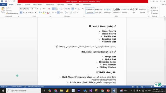Open the numbering list dropdown
This screenshot has height=93, width=166.
pos(59,9)
